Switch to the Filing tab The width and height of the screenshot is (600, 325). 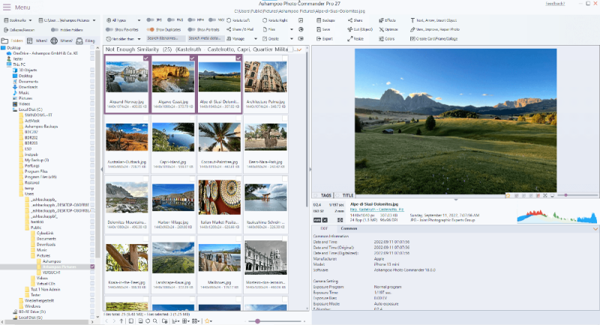click(x=85, y=40)
